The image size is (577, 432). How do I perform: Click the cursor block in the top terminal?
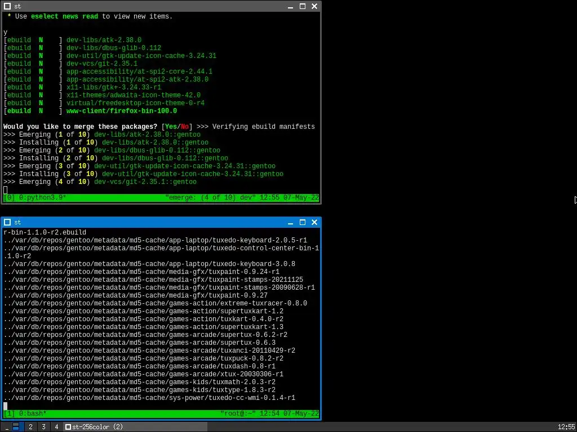[5, 190]
